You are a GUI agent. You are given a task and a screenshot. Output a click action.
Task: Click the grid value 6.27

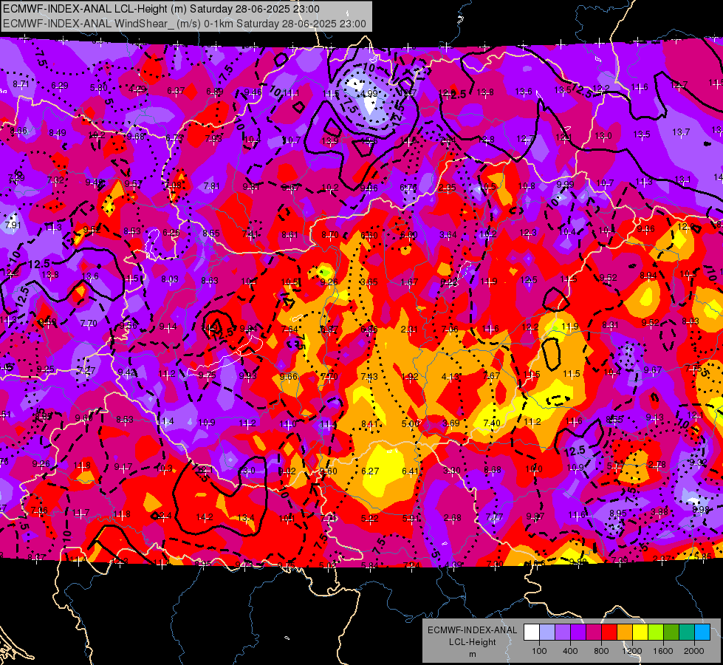pyautogui.click(x=370, y=471)
